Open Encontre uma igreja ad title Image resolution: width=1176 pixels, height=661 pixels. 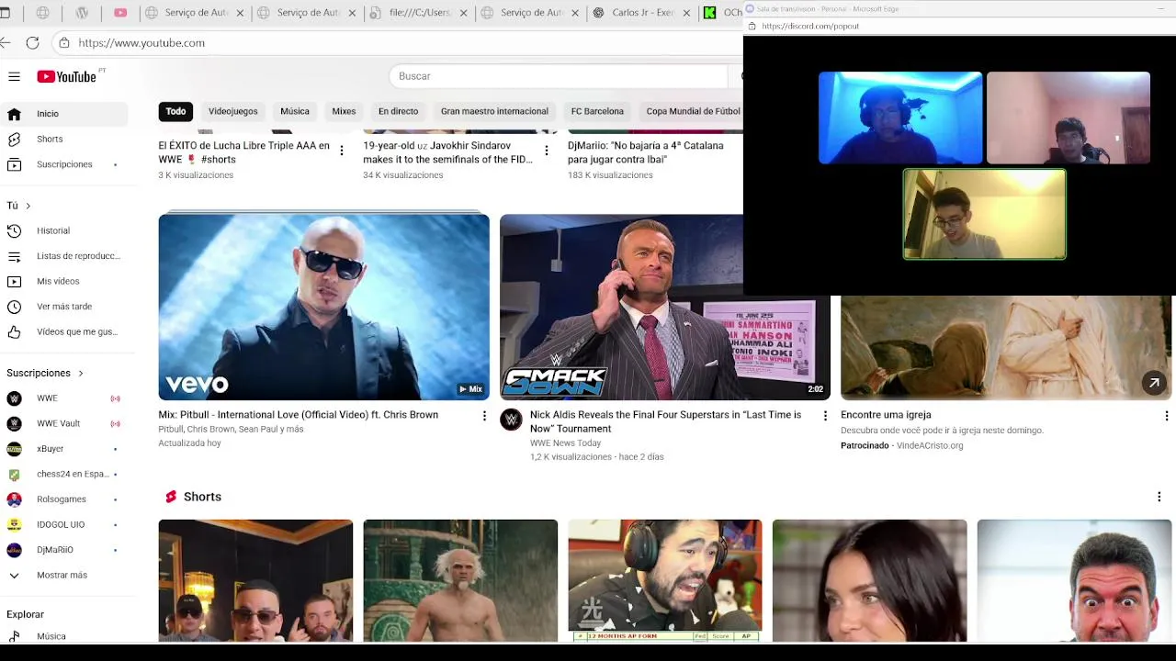click(886, 415)
